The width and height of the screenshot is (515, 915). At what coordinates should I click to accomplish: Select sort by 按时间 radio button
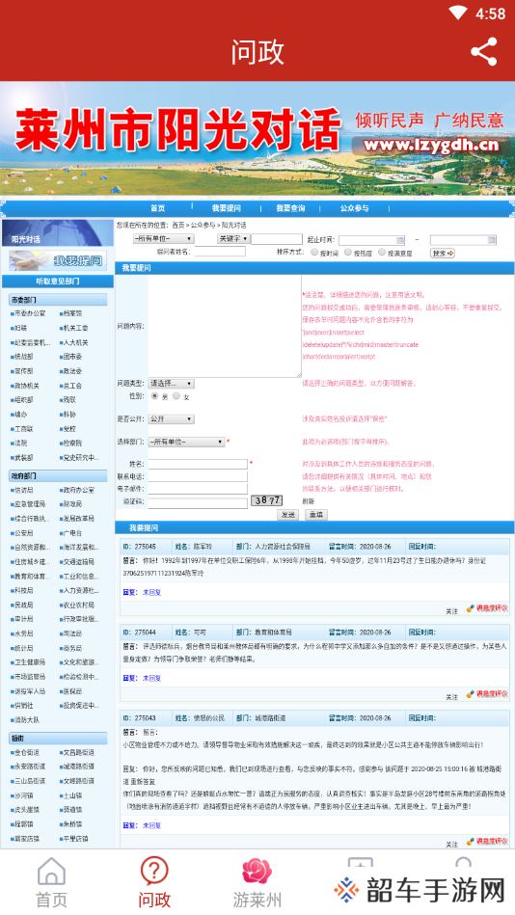(314, 253)
